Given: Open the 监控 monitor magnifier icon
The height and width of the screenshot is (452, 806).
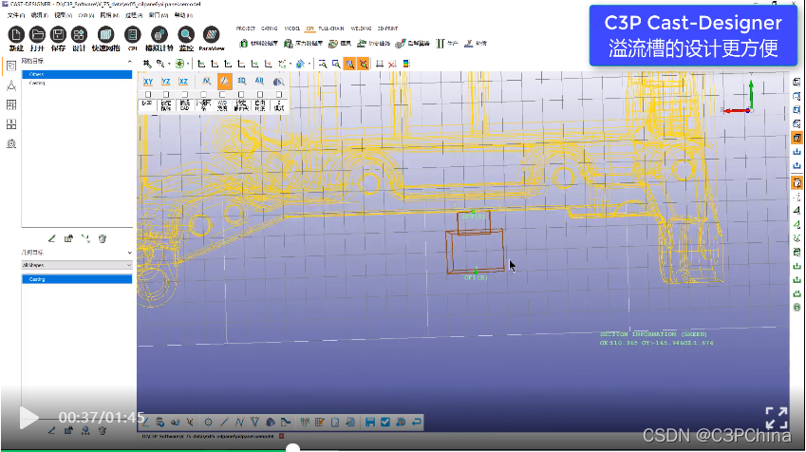Looking at the screenshot, I should 186,35.
